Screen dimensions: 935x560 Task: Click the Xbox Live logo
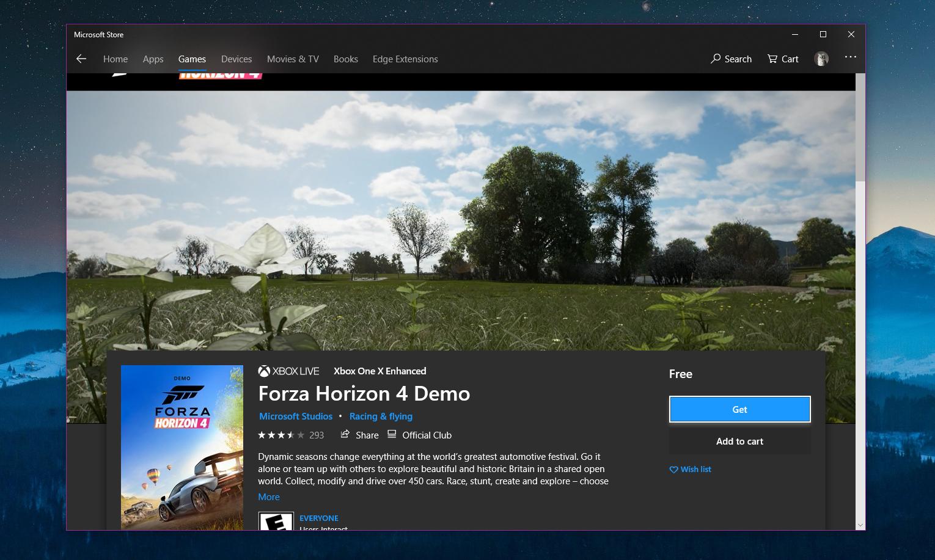(288, 371)
